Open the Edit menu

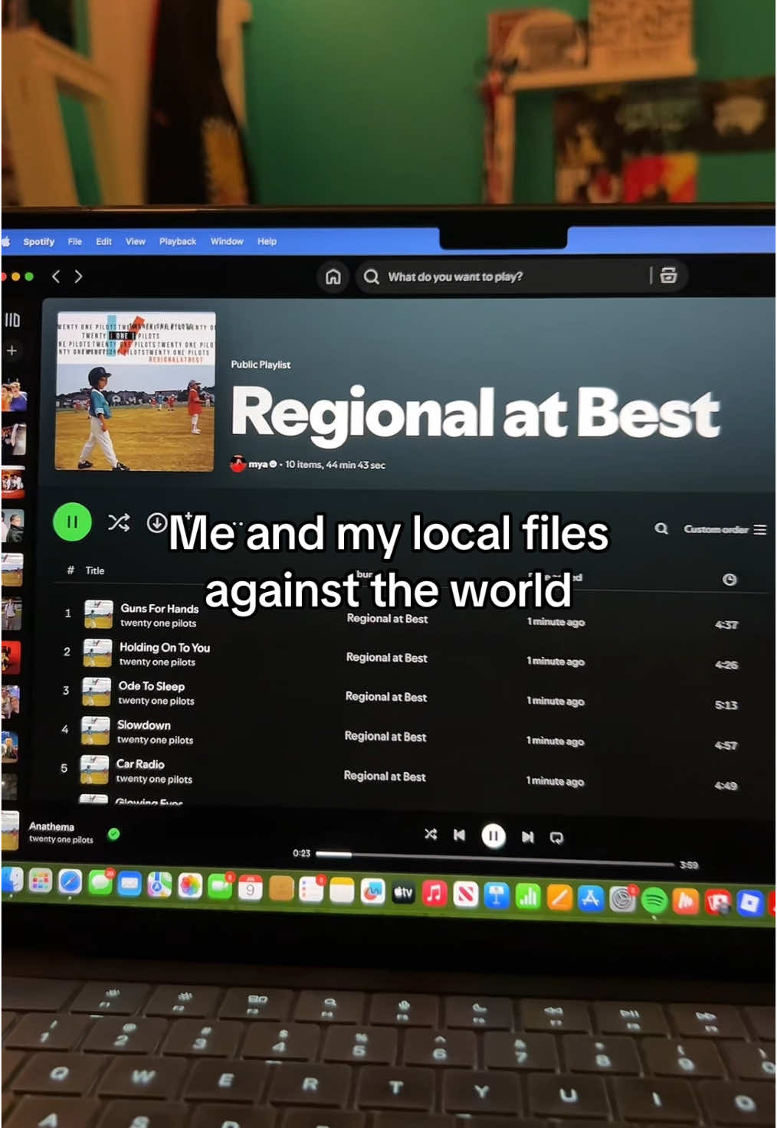click(103, 241)
